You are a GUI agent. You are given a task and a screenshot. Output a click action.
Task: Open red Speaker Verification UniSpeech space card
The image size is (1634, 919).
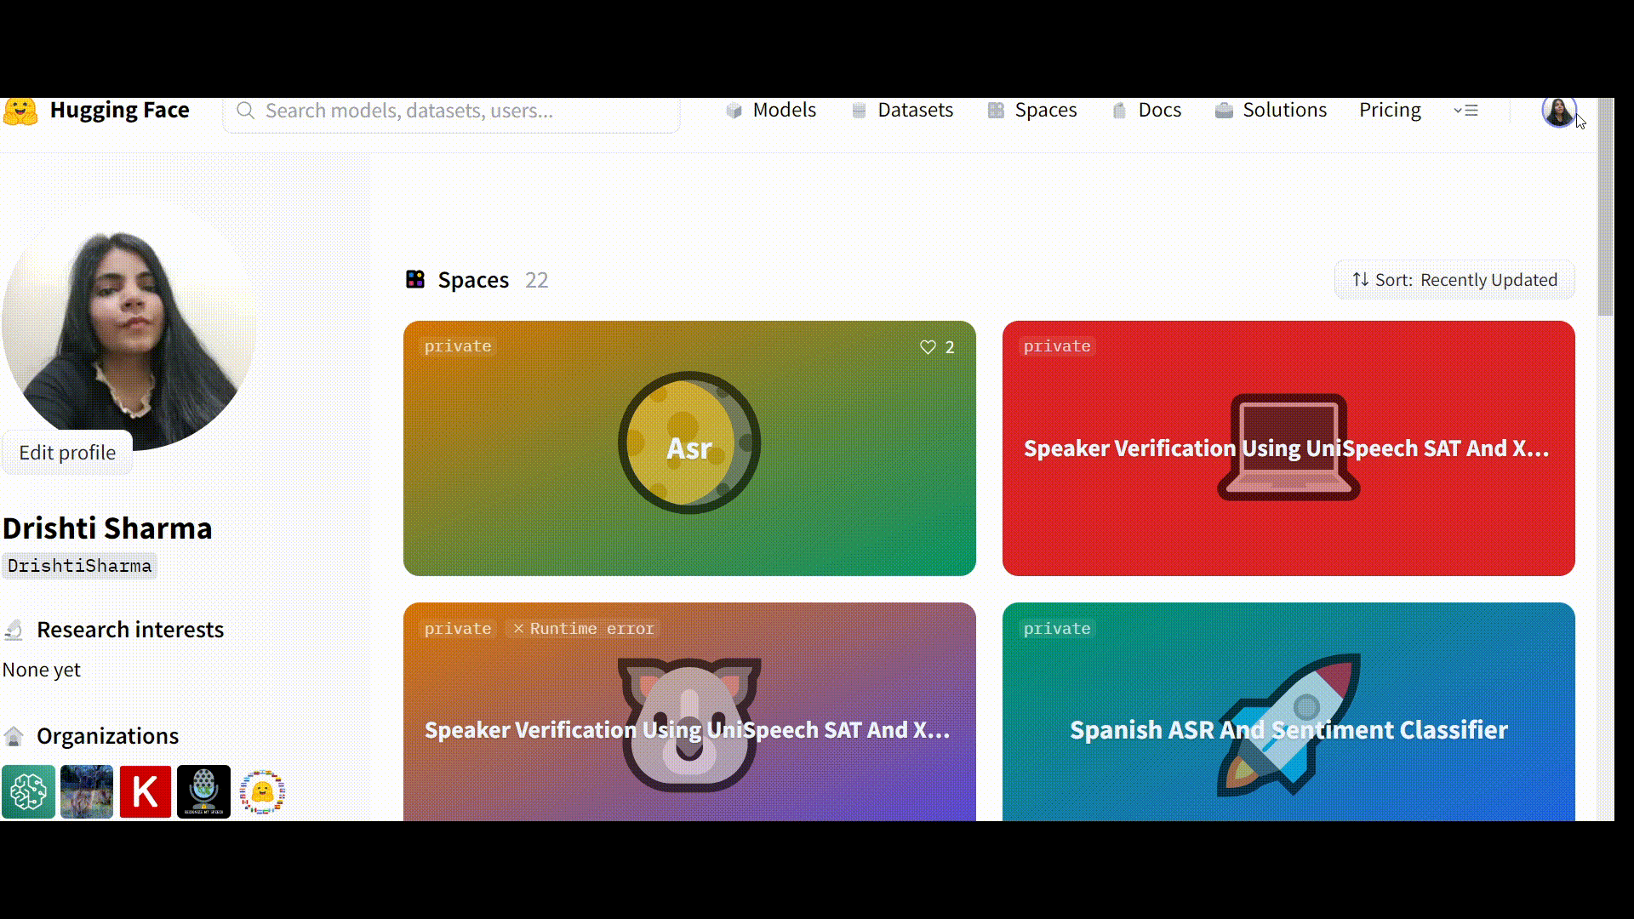(1288, 448)
